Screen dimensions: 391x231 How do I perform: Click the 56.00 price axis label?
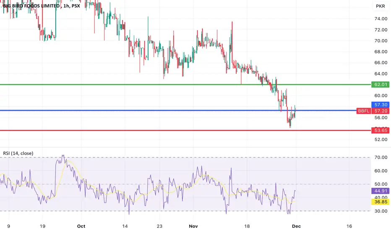(381, 118)
